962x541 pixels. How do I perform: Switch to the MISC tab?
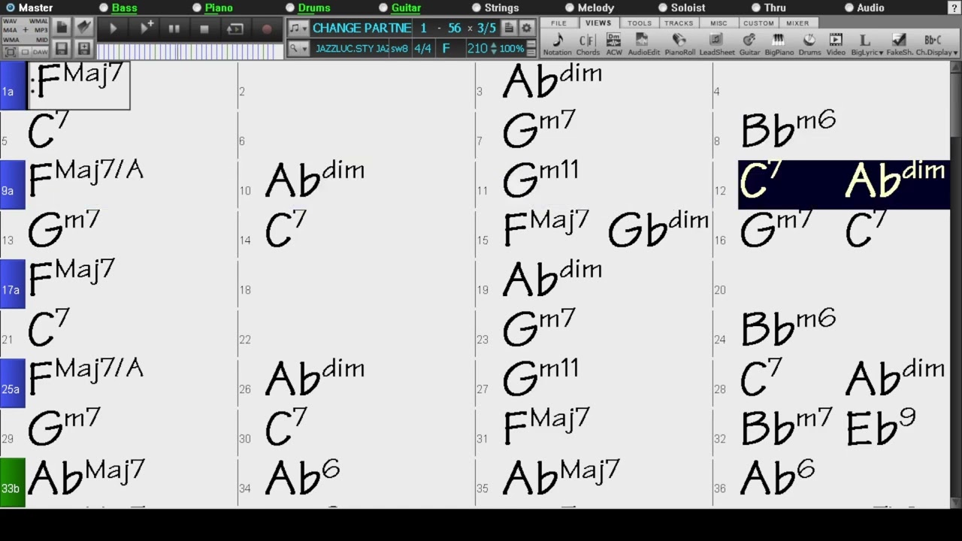pyautogui.click(x=718, y=23)
